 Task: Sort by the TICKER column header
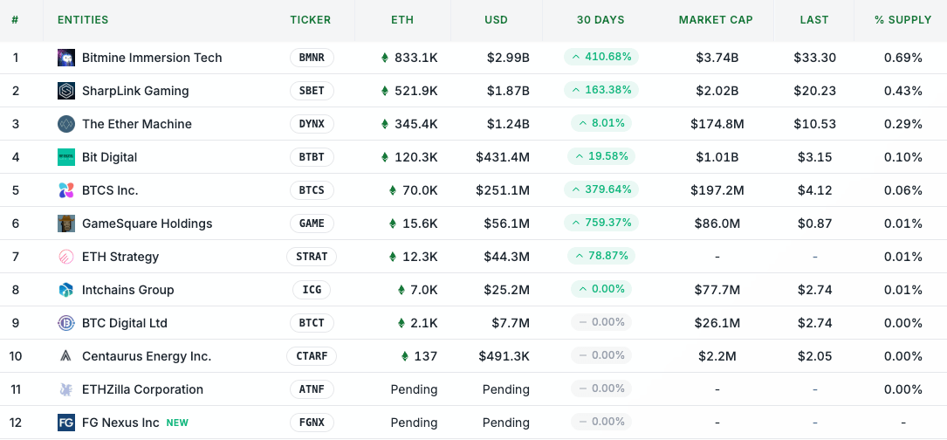click(311, 20)
